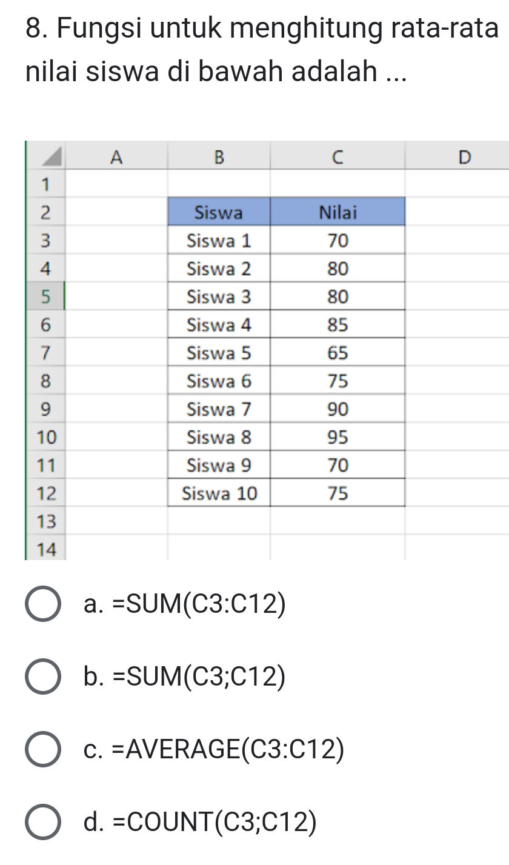Select highlighted row header 5
This screenshot has width=509, height=865.
(x=45, y=296)
